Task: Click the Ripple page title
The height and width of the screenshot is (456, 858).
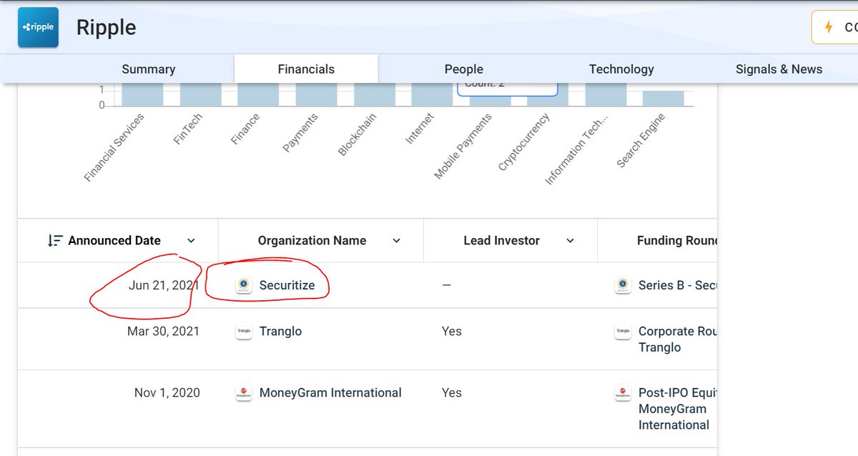Action: tap(107, 28)
